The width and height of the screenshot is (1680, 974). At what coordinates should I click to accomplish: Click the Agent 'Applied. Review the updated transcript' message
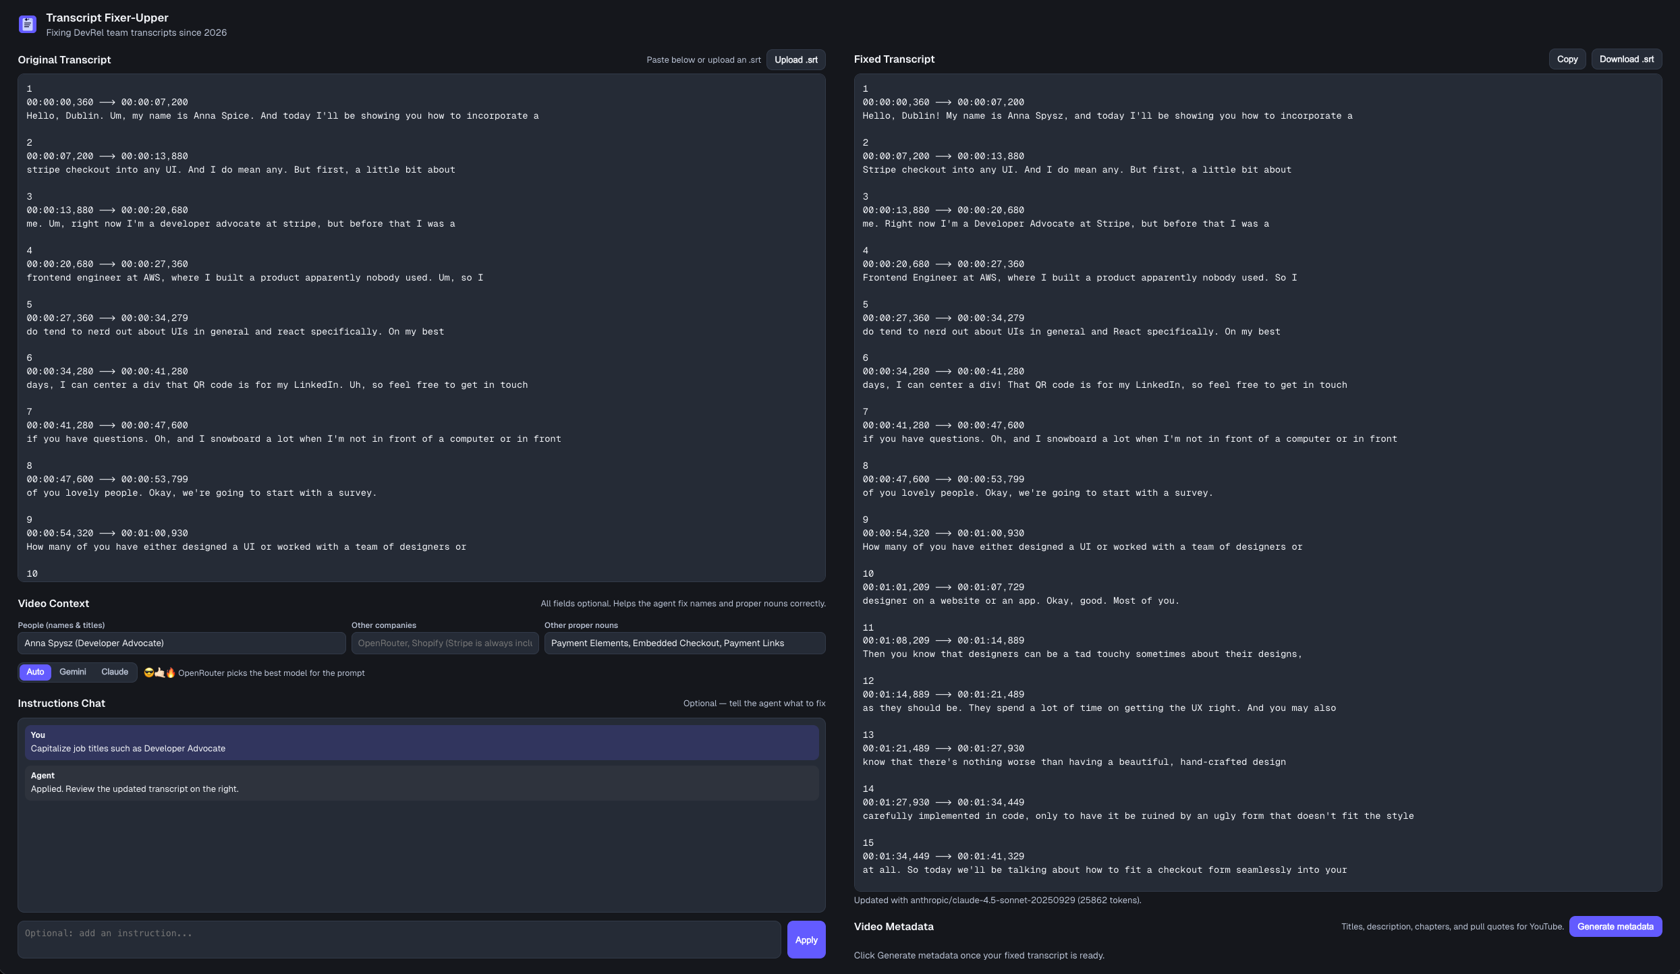[422, 782]
